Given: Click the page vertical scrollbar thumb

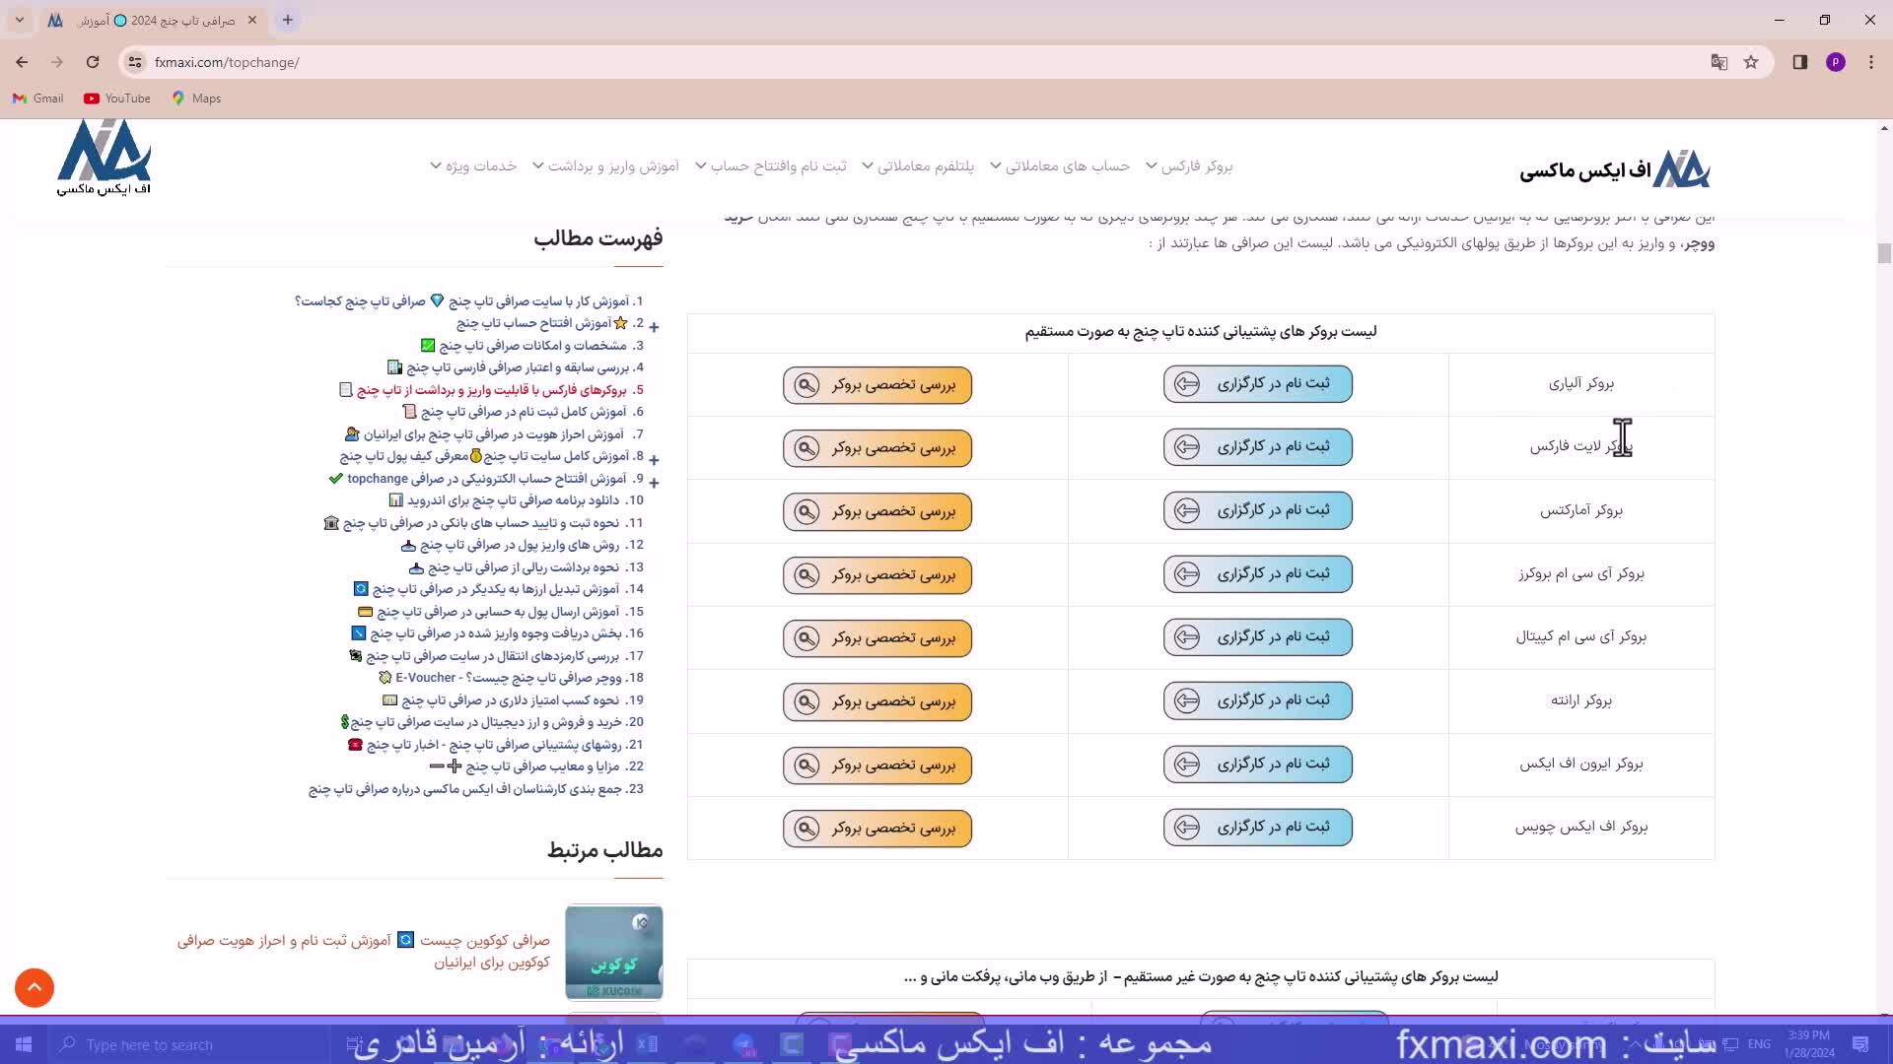Looking at the screenshot, I should (1884, 253).
